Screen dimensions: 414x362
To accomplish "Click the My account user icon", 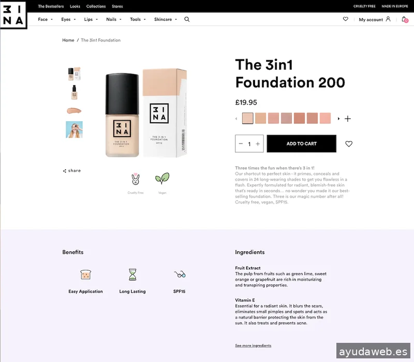I will [388, 19].
